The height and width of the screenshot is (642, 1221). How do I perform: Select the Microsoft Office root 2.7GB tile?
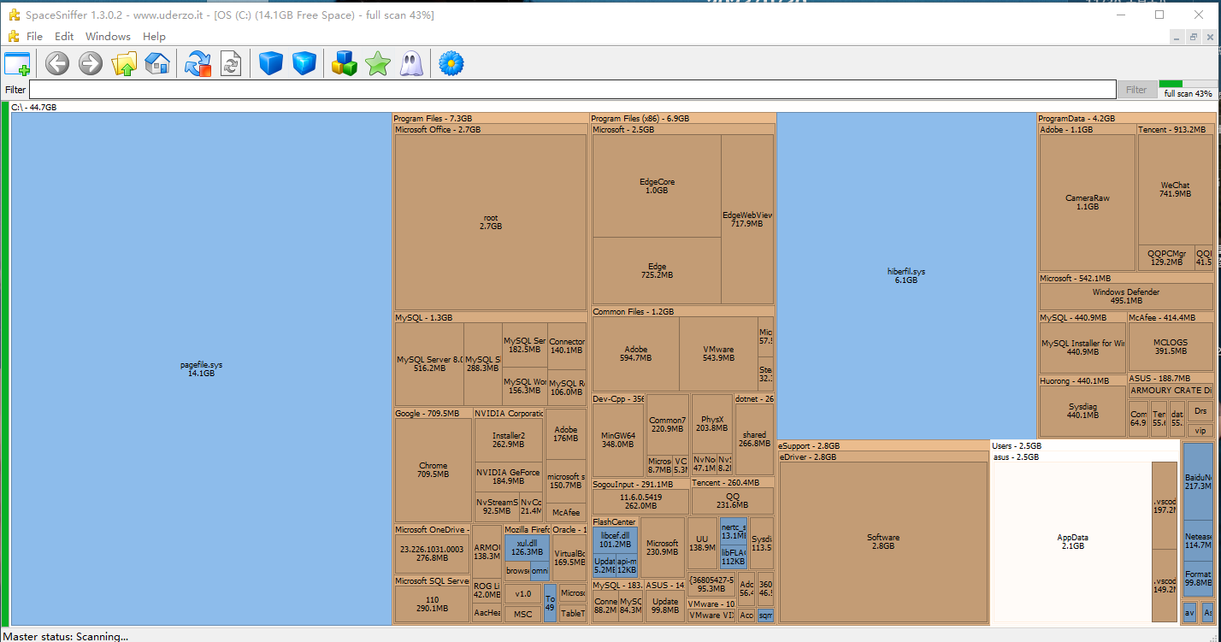490,222
